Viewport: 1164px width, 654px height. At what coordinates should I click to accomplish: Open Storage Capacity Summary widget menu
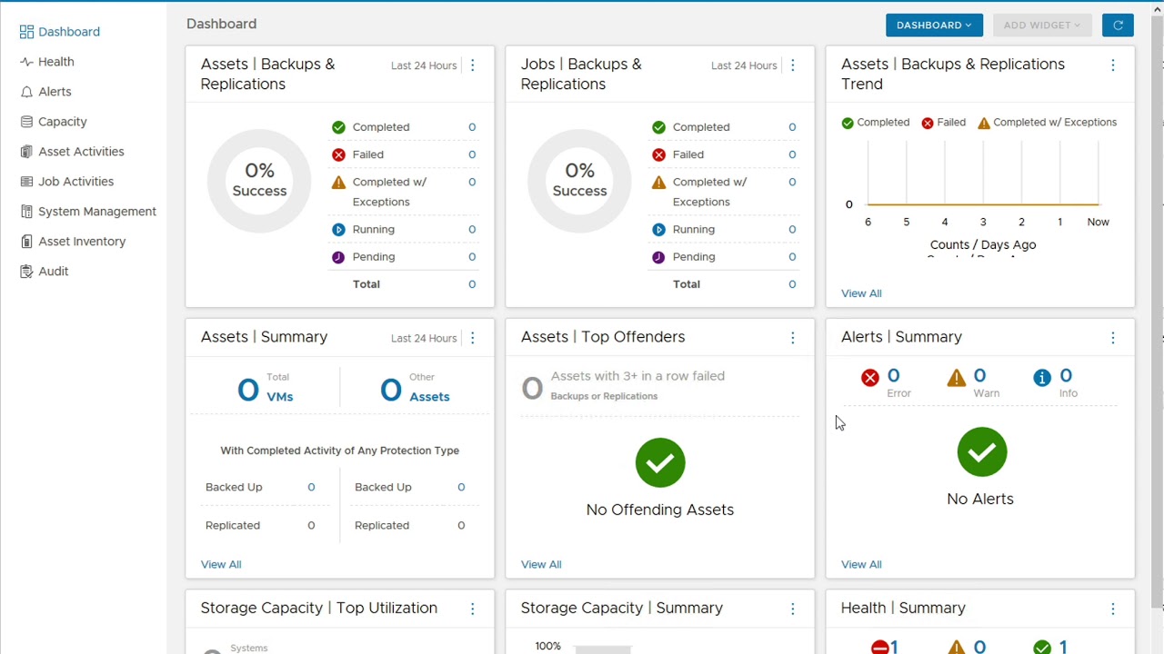793,609
